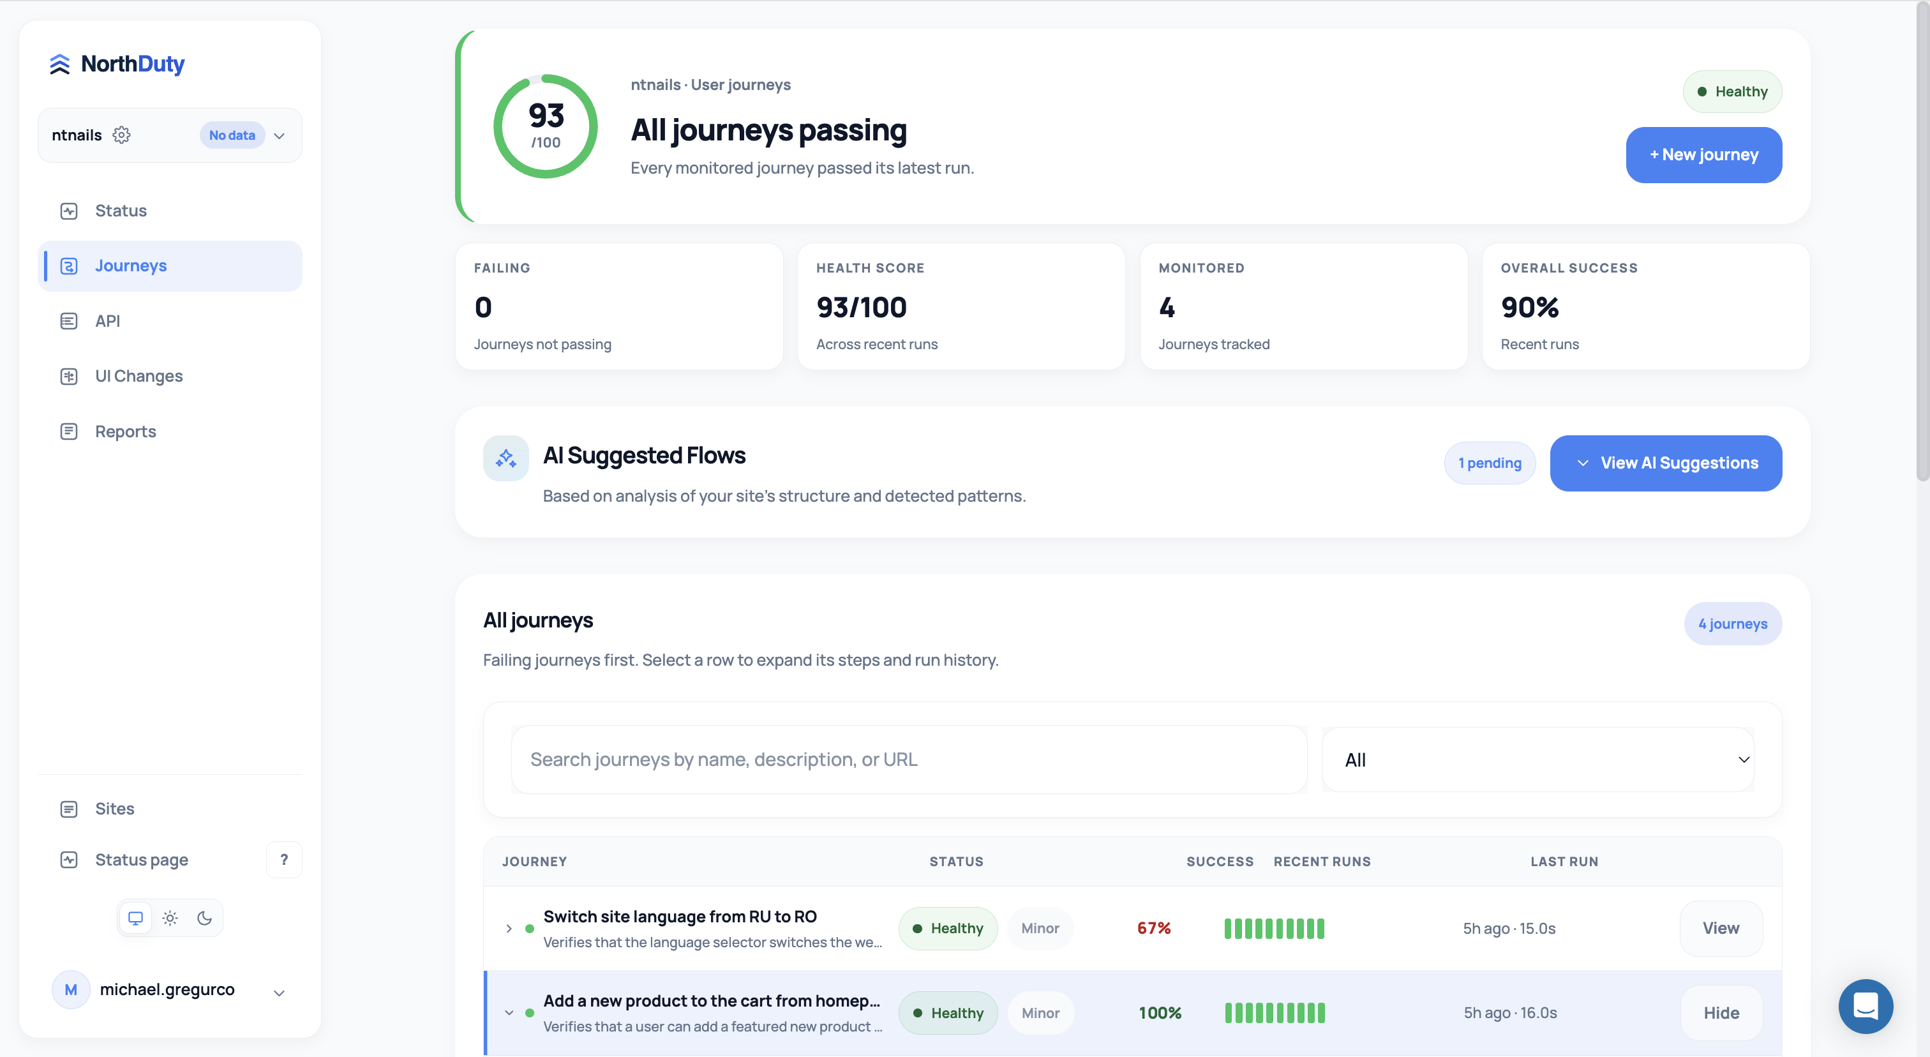The width and height of the screenshot is (1930, 1057).
Task: Click the 67% success value
Action: 1154,929
